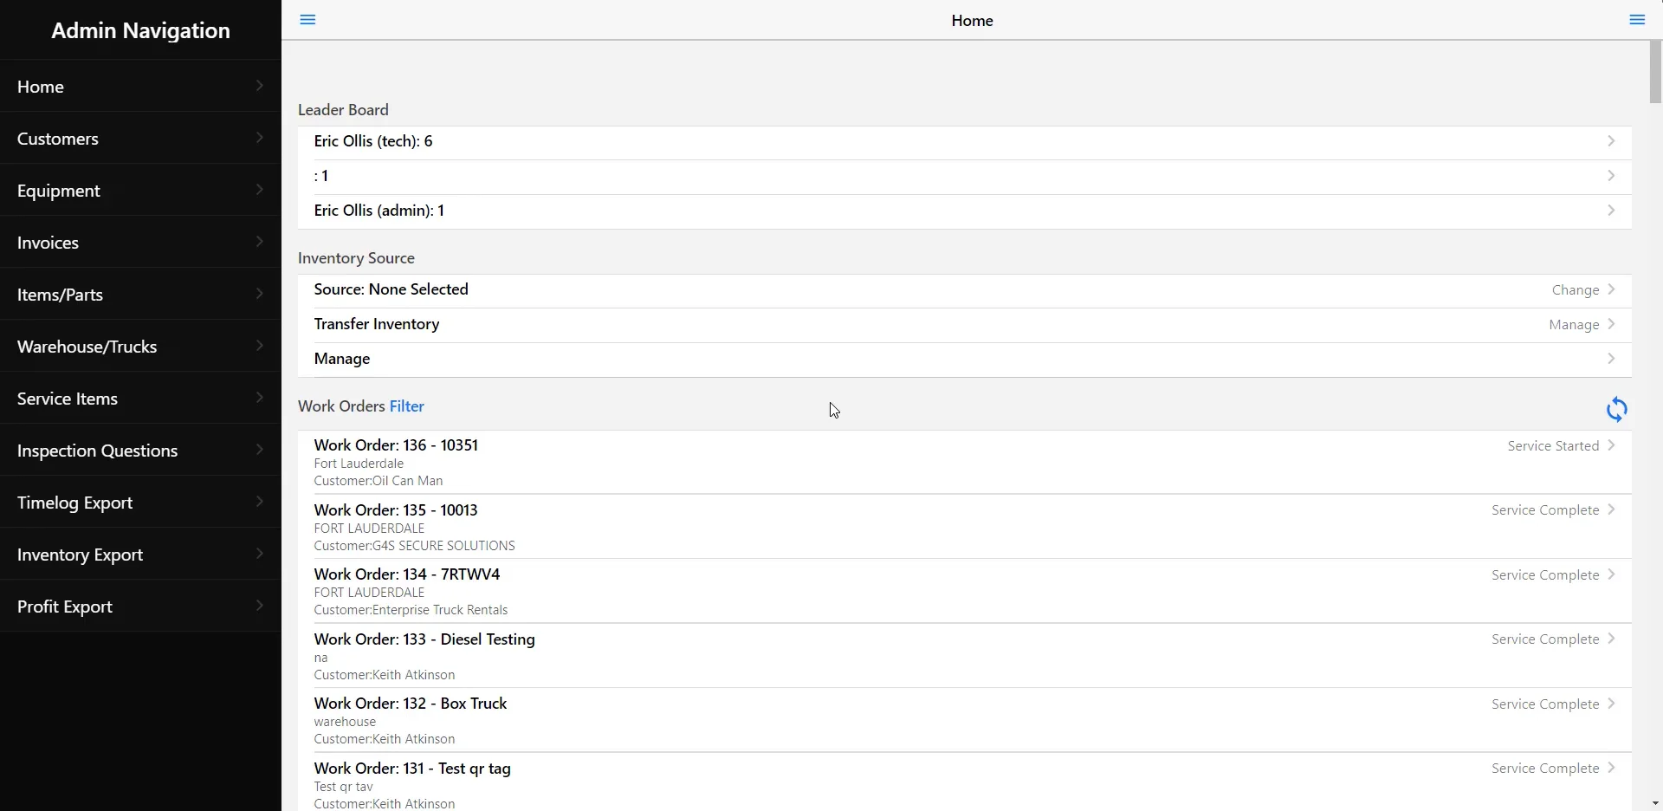Expand the Eric Ollis (tech) leaderboard entry

coord(1611,140)
